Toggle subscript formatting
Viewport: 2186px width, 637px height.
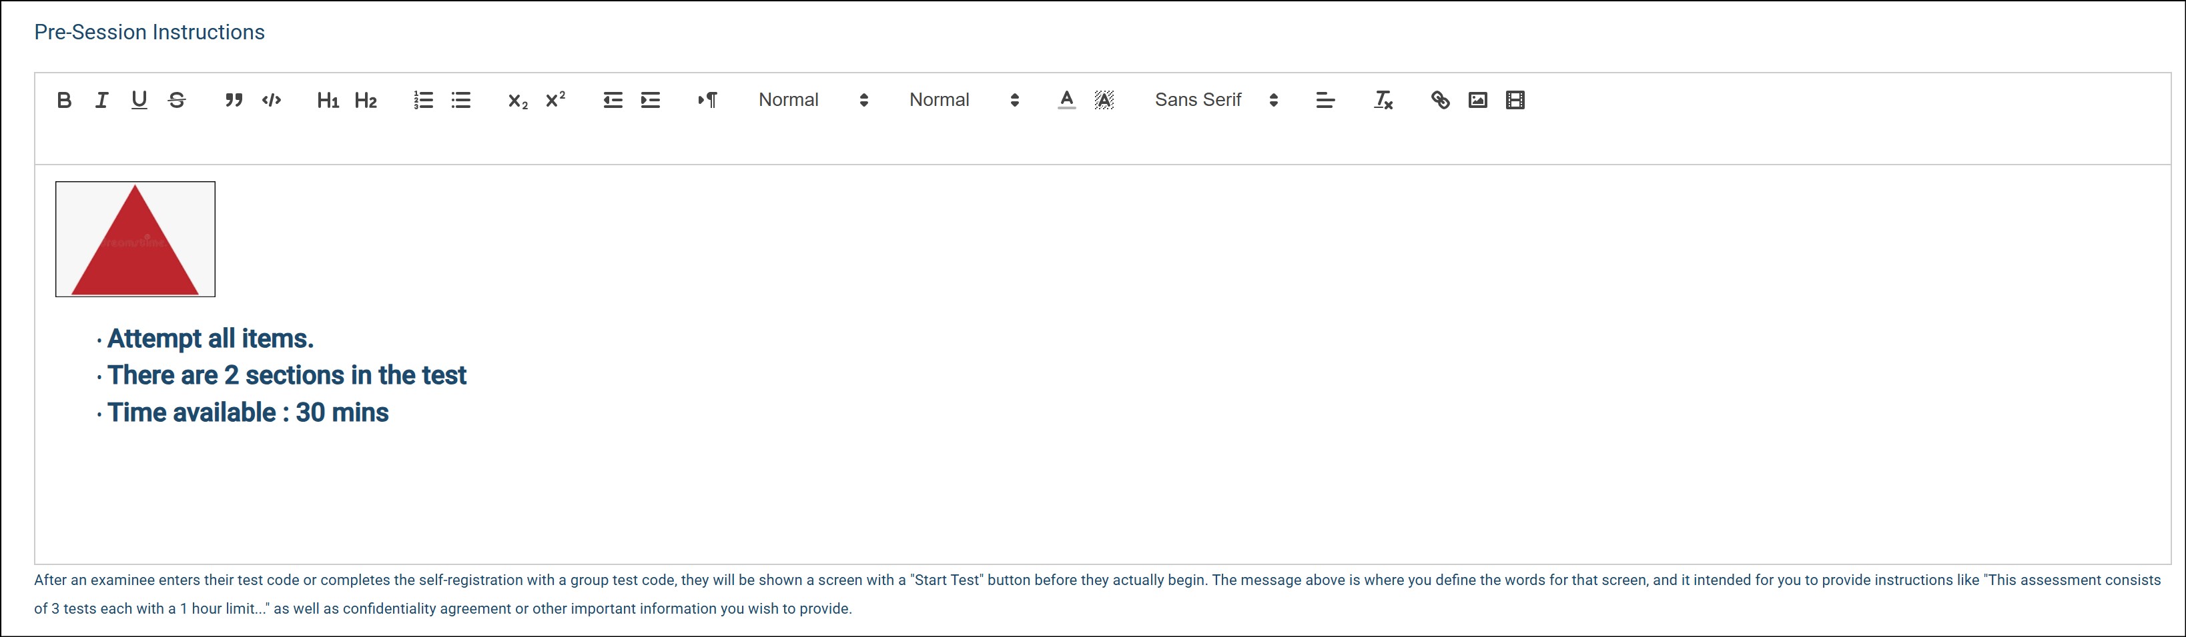click(518, 100)
